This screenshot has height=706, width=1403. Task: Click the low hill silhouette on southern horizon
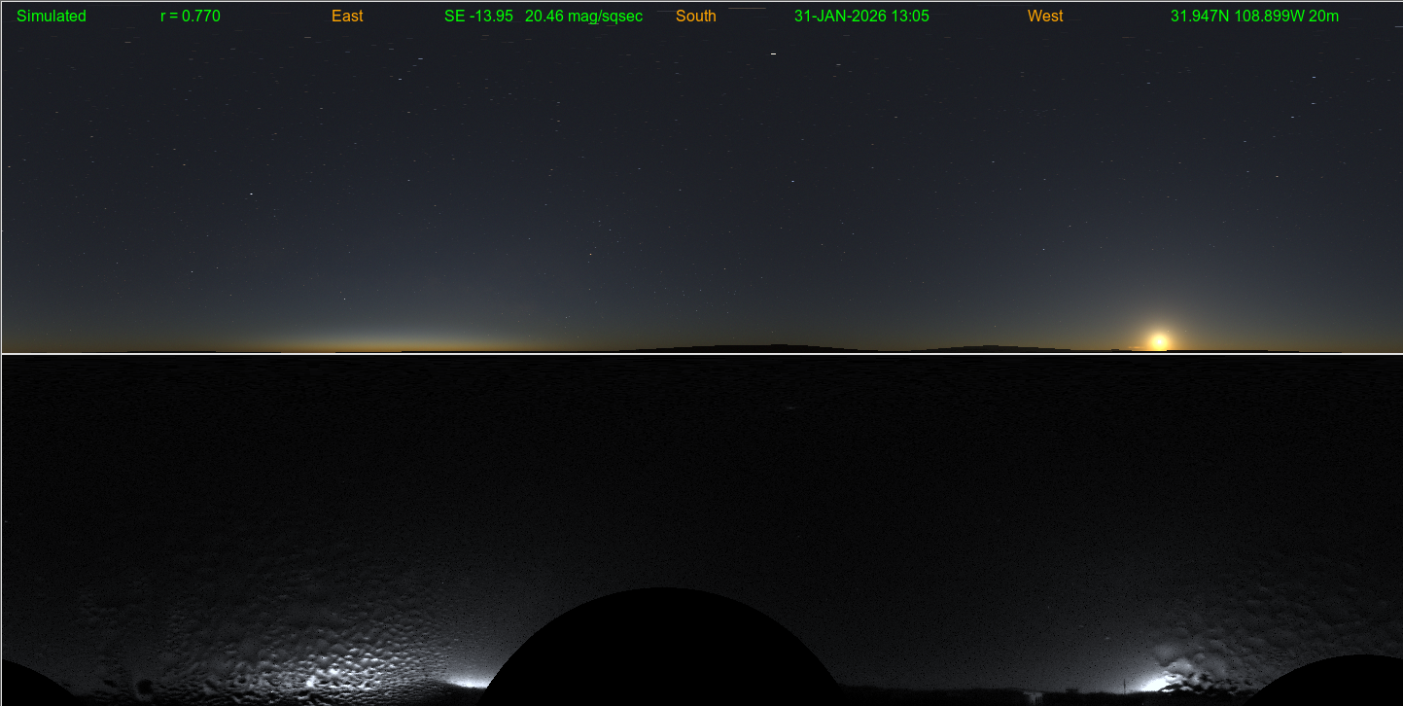pos(758,347)
